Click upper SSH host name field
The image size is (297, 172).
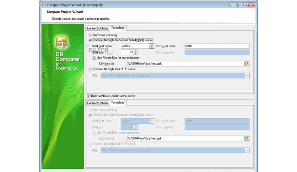tap(135, 46)
